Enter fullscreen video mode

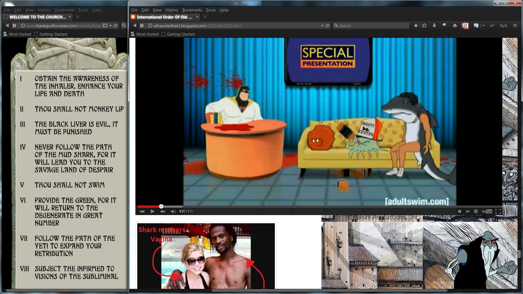(498, 211)
